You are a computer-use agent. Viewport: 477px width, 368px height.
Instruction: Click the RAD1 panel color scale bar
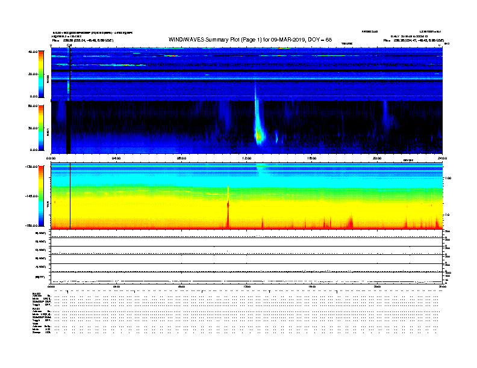pyautogui.click(x=41, y=127)
